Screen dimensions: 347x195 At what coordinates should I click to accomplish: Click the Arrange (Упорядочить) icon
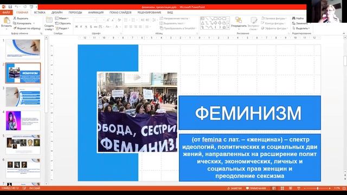pyautogui.click(x=239, y=20)
